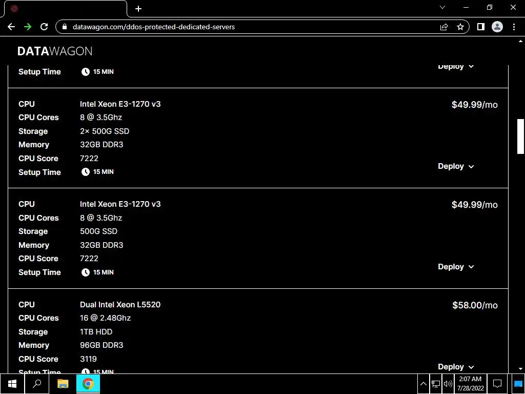525x394 pixels.
Task: Click the Chrome taskbar icon
Action: click(x=88, y=384)
